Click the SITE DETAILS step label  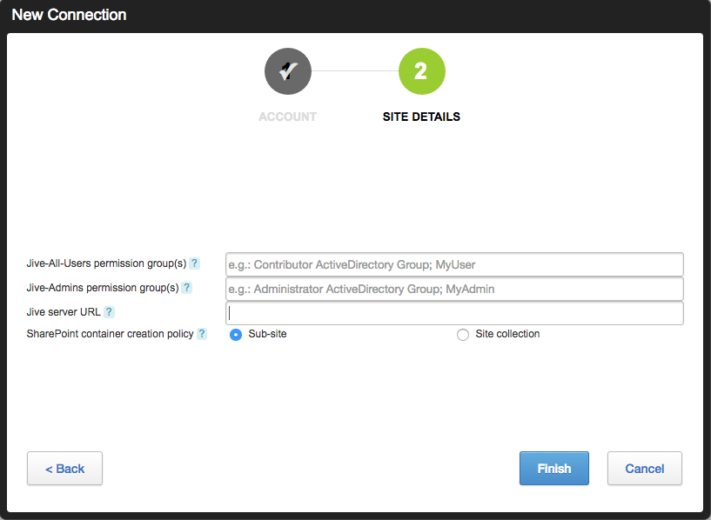point(421,117)
